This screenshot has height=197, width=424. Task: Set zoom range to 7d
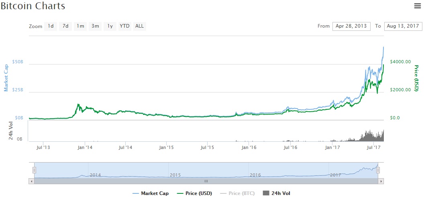(65, 26)
